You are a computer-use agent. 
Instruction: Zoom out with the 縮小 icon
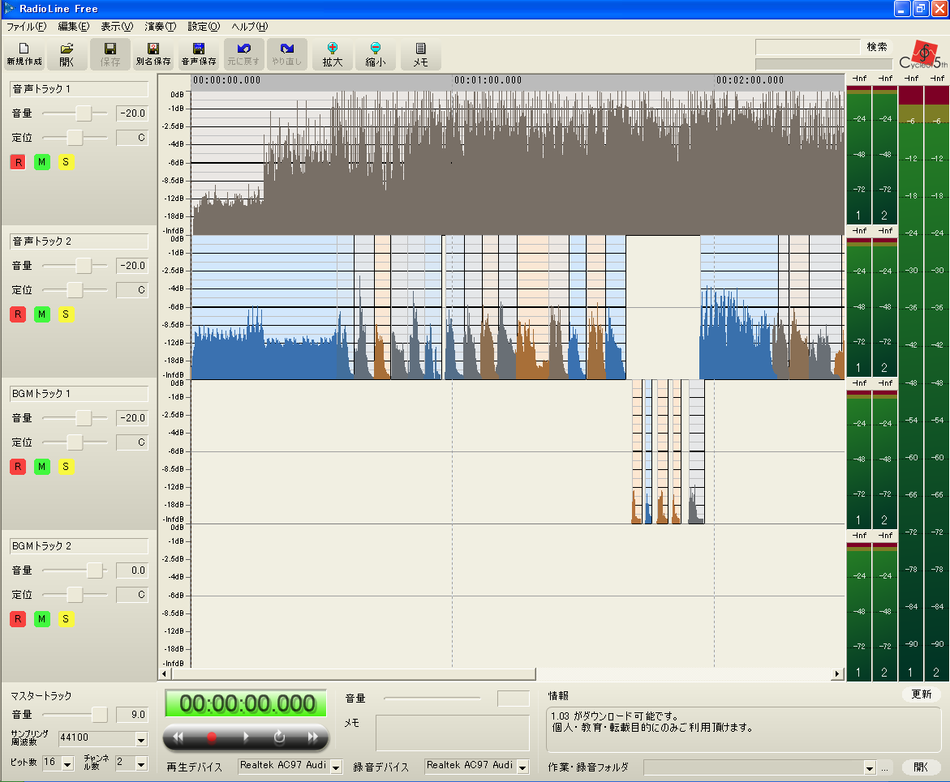[x=375, y=53]
